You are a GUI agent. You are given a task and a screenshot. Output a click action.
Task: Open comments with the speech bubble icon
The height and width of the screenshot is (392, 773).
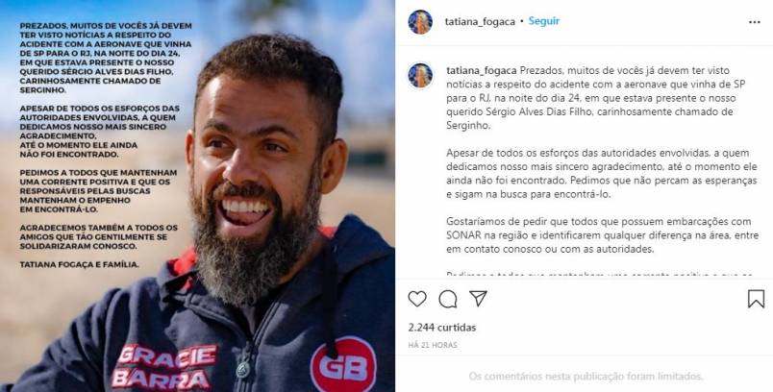448,299
